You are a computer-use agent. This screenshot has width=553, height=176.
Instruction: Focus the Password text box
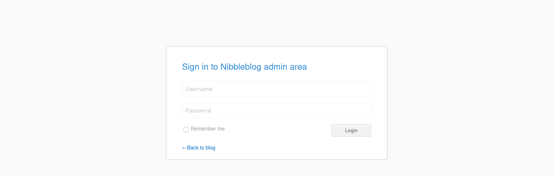pos(276,110)
